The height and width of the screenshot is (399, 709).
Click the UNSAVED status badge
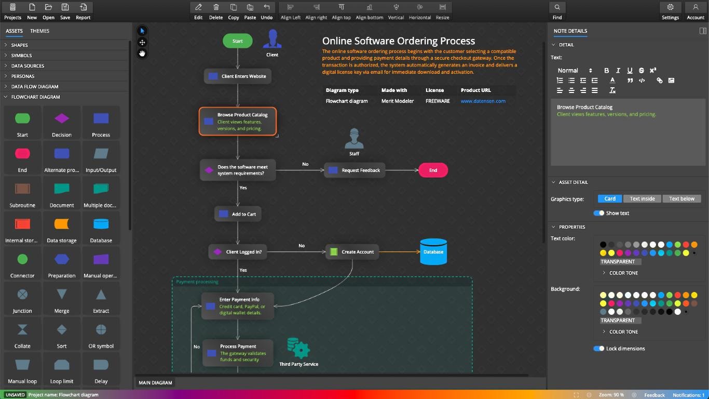tap(15, 395)
